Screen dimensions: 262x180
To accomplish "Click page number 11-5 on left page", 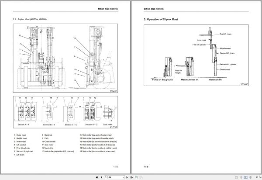I will (116, 167).
